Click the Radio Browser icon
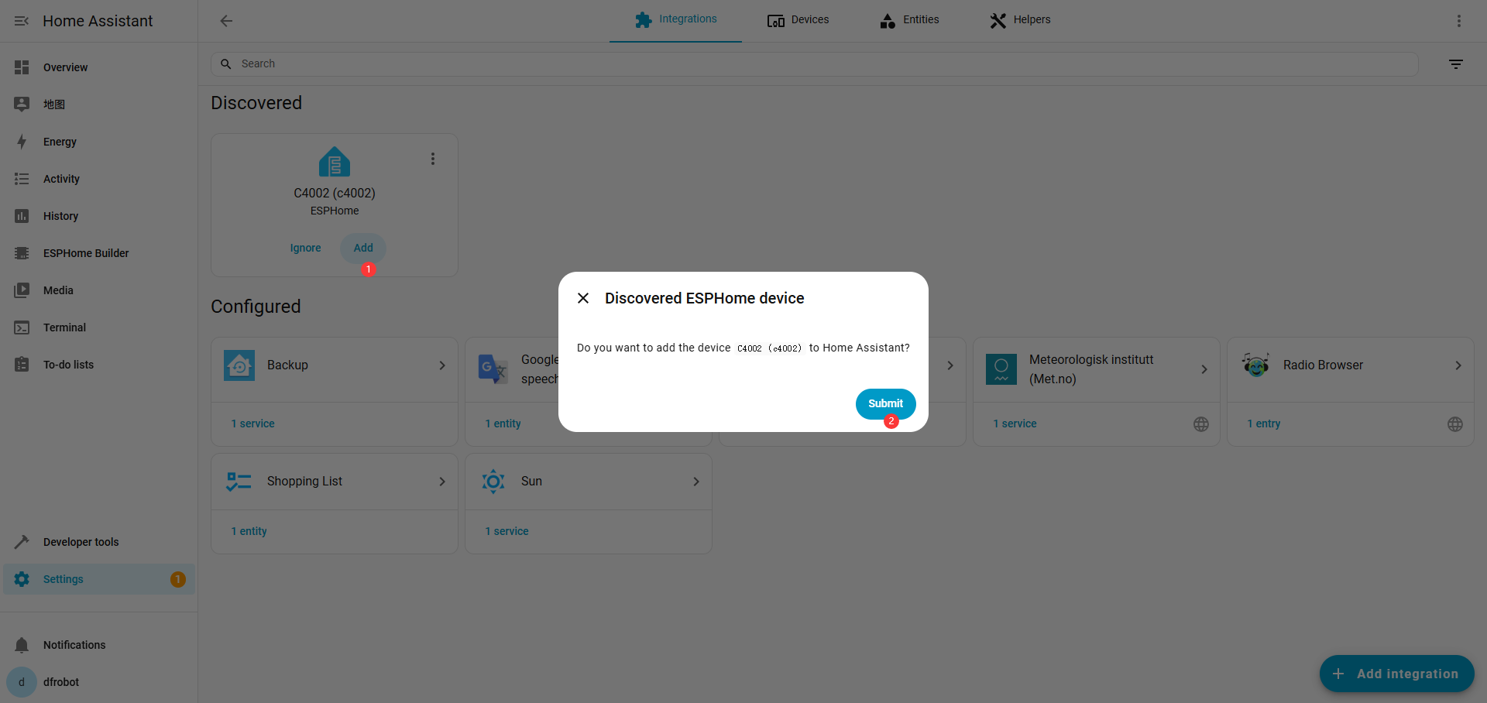Screen dimensions: 1487x703 [1255, 365]
